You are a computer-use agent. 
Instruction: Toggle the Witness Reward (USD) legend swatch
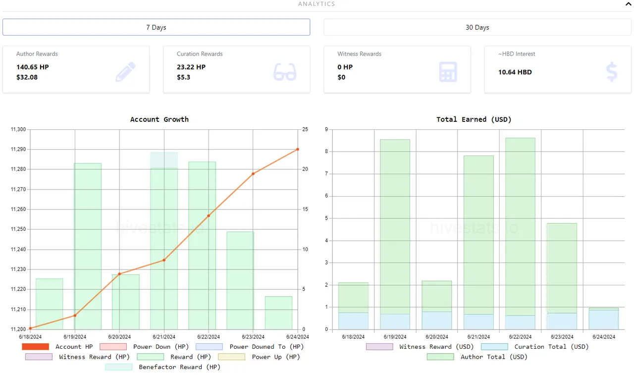pyautogui.click(x=379, y=347)
